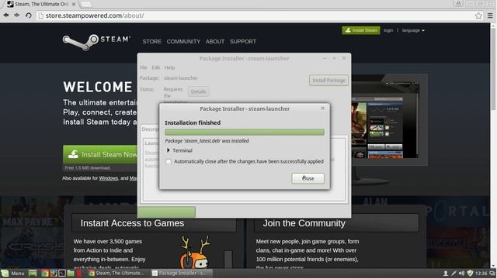Image resolution: width=497 pixels, height=279 pixels.
Task: Go back with the browser back arrow
Action: [x=6, y=15]
